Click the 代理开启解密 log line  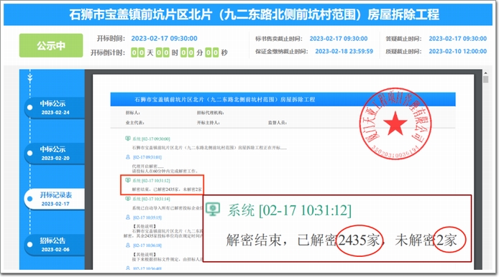(148, 166)
